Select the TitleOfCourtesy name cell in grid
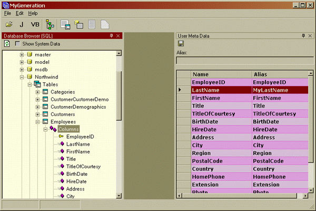This screenshot has width=316, height=211. [221, 114]
